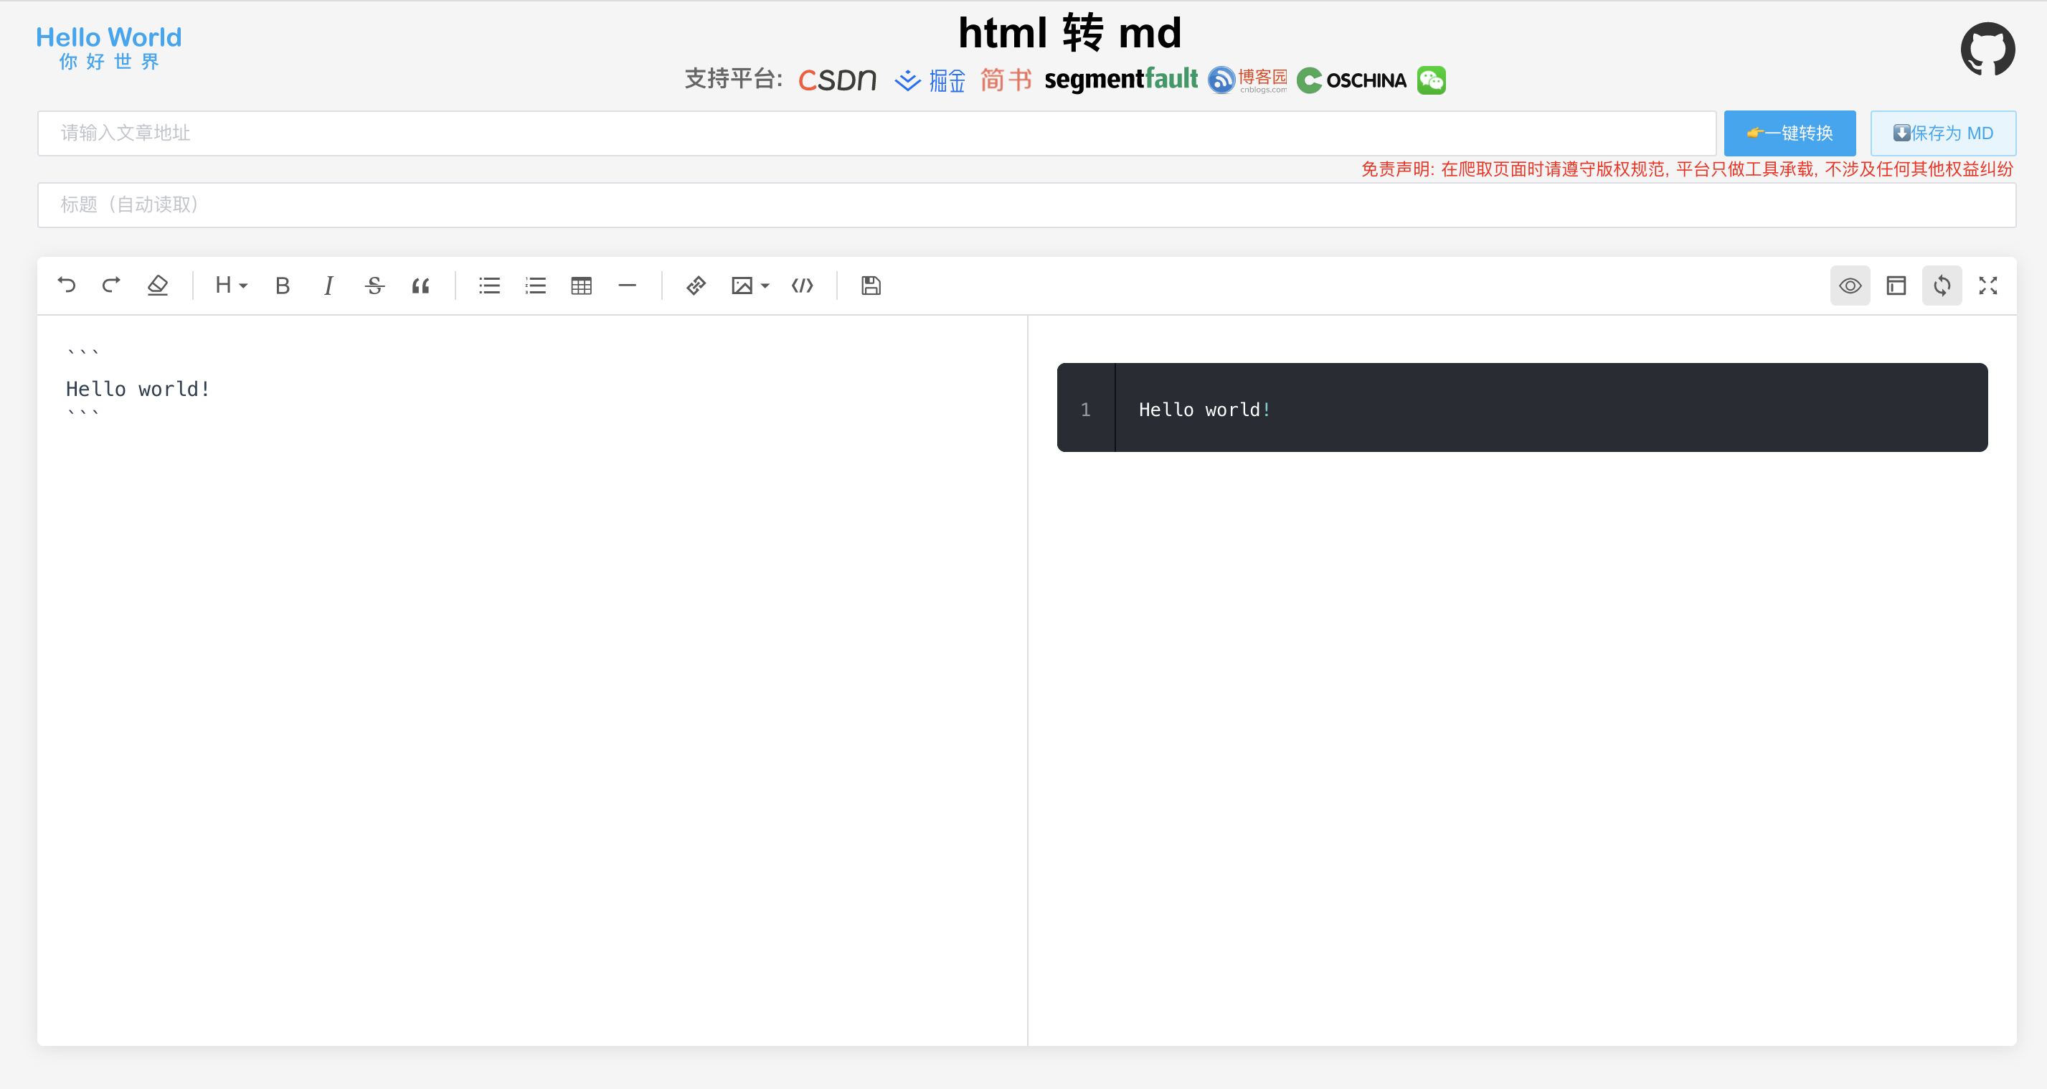Viewport: 2047px width, 1089px height.
Task: Apply strikethrough formatting
Action: [x=374, y=286]
